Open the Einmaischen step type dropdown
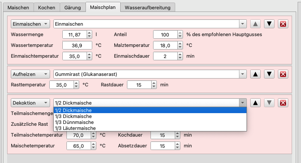Image resolution: width=301 pixels, height=163 pixels. point(30,24)
